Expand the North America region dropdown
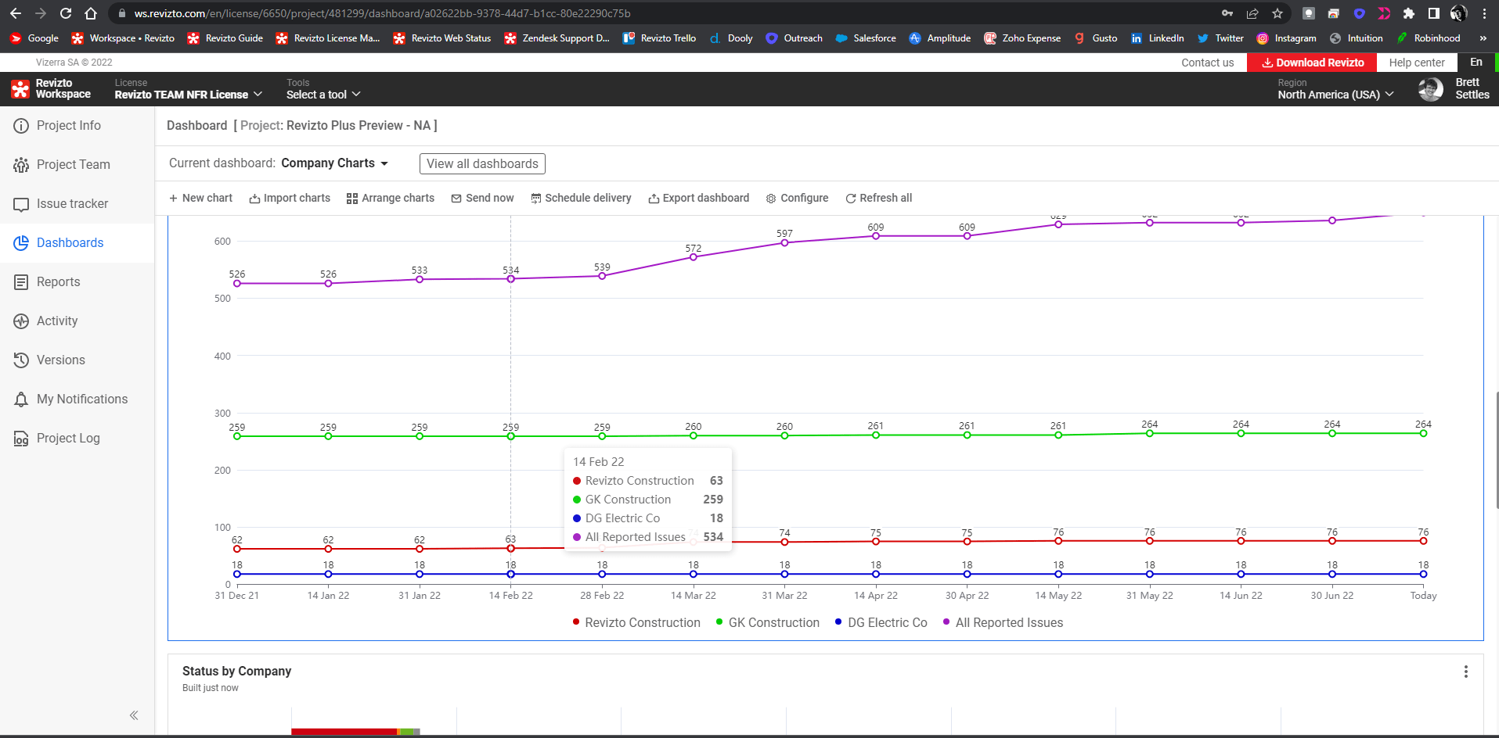Screen dimensions: 1499x738 coord(1335,95)
